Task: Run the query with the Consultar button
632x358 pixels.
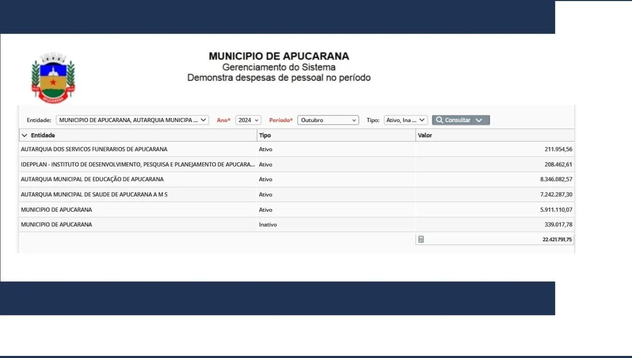Action: (x=453, y=120)
